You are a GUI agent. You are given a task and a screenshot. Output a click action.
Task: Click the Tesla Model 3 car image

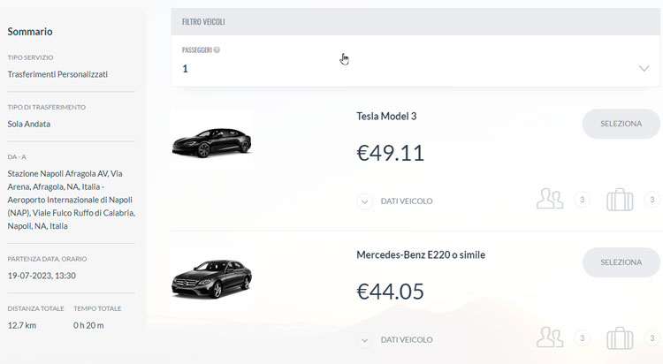point(212,140)
